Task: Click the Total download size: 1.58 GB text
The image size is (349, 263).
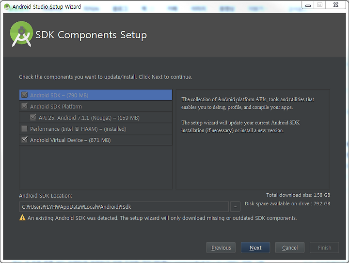Action: tap(298, 195)
